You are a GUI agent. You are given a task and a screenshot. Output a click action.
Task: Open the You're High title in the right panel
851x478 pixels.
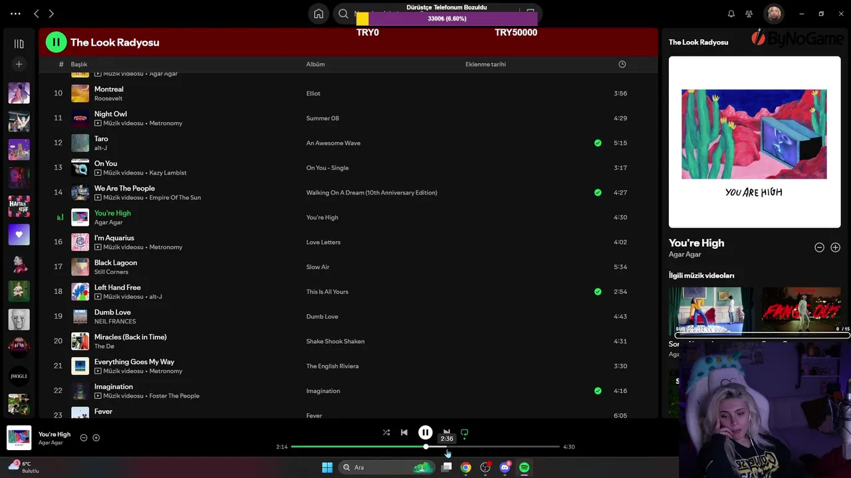click(x=696, y=243)
